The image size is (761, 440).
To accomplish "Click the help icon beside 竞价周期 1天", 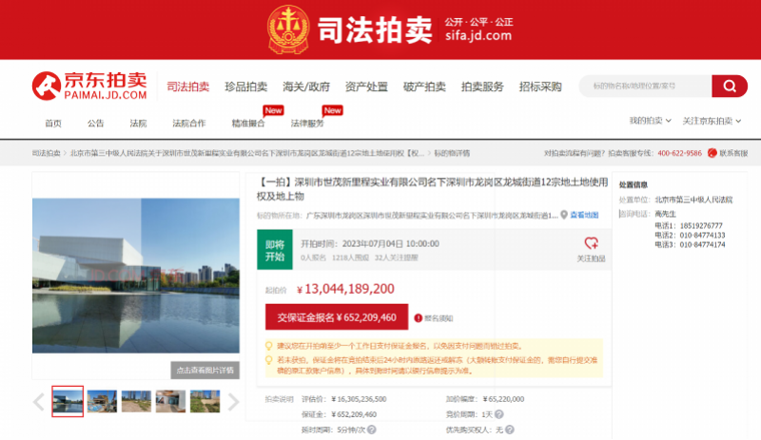I will coord(498,414).
